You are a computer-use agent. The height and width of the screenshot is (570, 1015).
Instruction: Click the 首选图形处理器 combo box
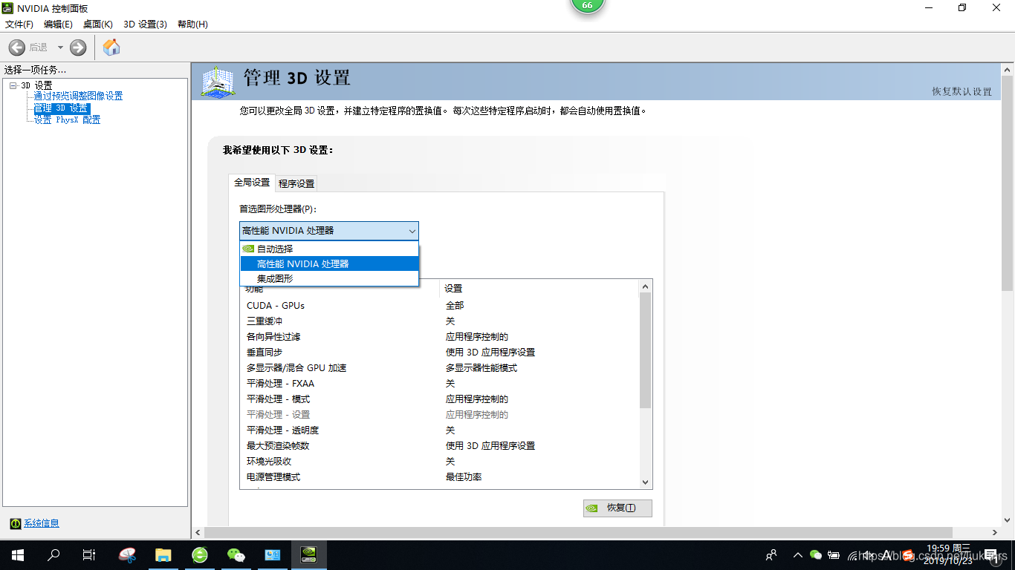coord(328,231)
